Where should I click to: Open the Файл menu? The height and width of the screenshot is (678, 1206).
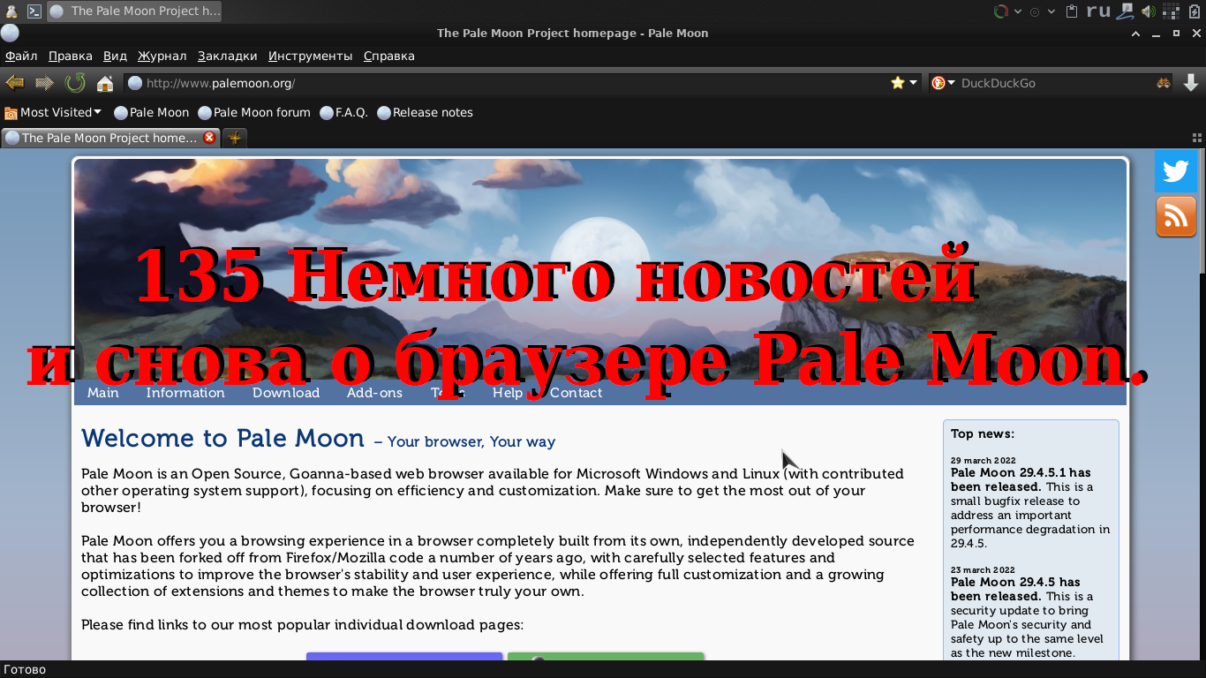(x=21, y=56)
